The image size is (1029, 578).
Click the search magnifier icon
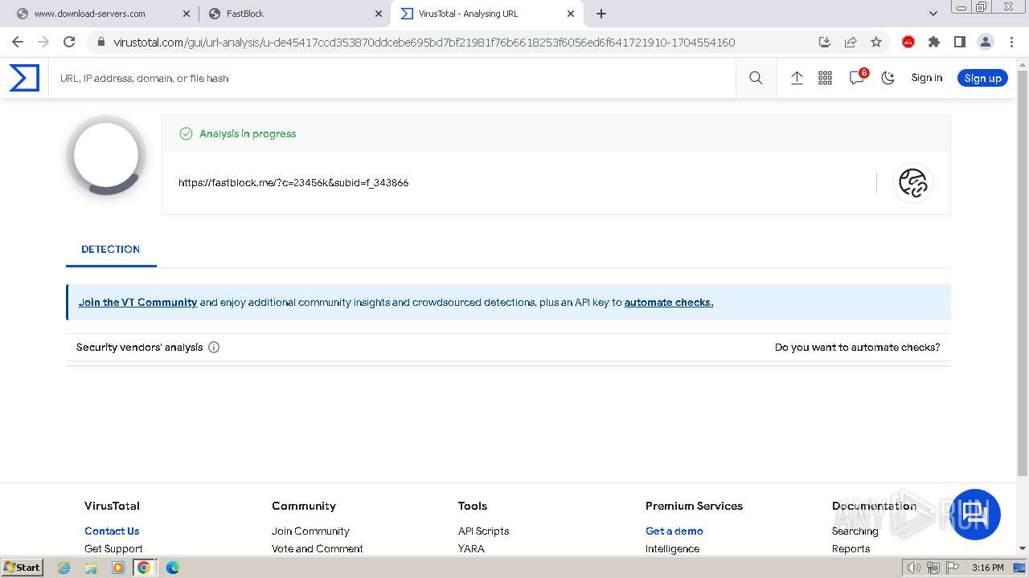click(756, 78)
